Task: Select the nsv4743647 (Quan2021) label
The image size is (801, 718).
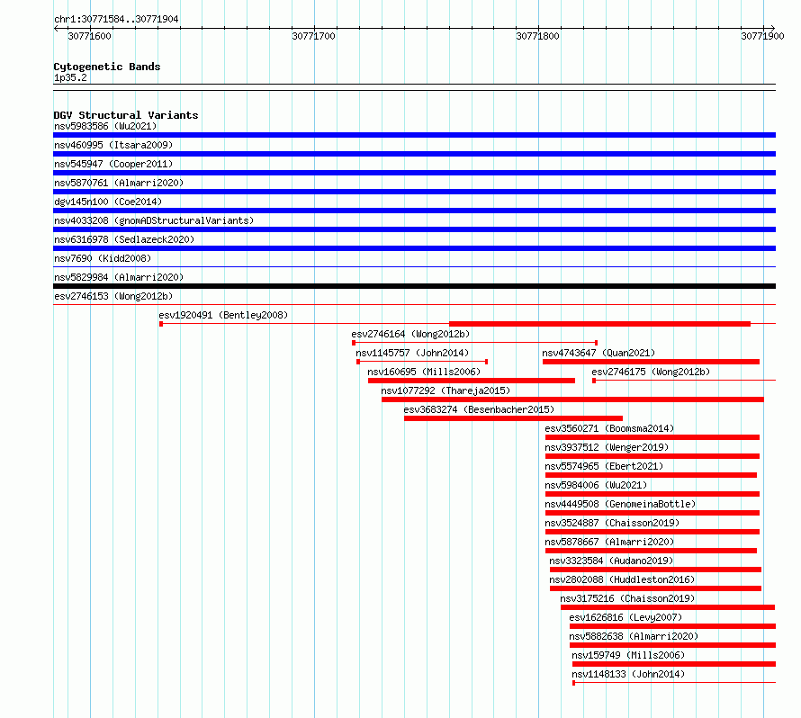Action: 598,353
